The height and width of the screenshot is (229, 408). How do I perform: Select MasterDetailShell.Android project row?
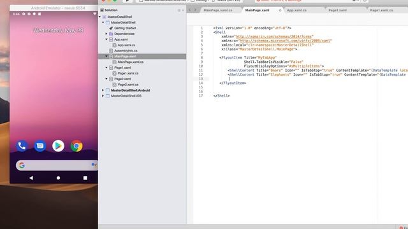point(130,90)
